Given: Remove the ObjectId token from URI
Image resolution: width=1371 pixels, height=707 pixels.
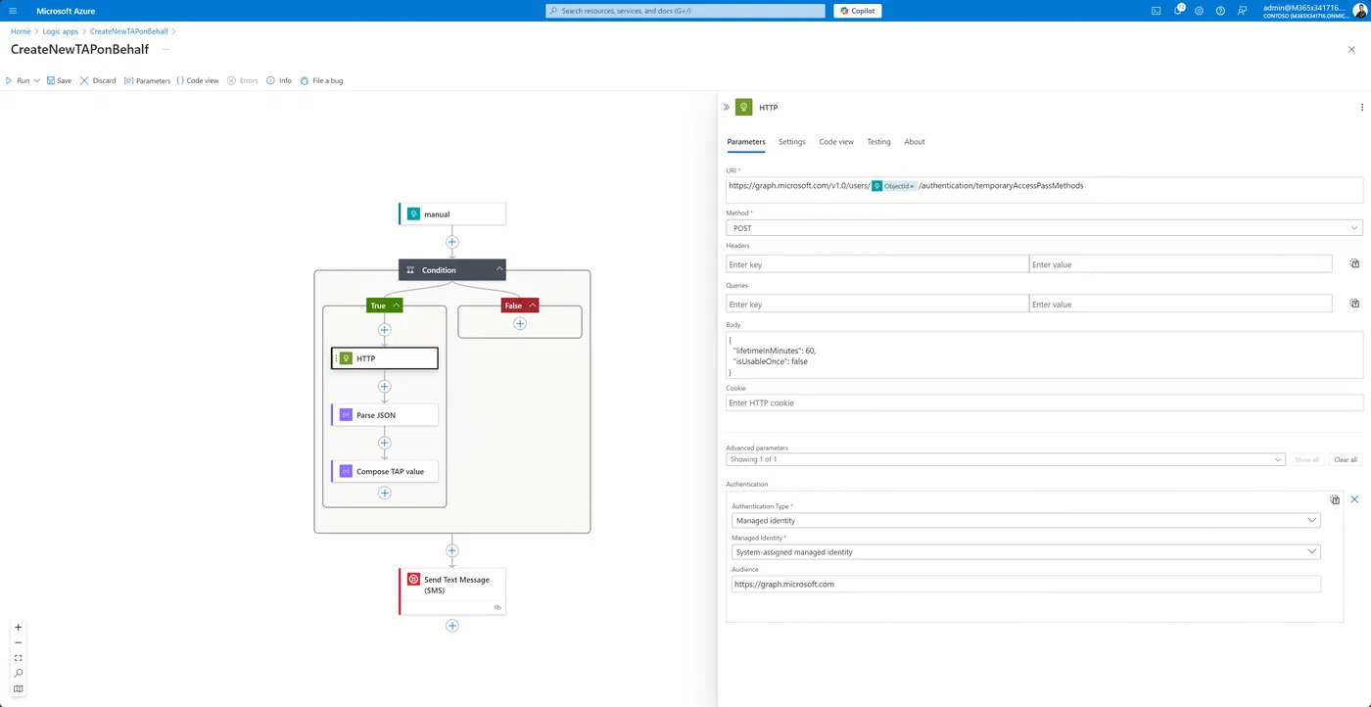Looking at the screenshot, I should [x=912, y=186].
